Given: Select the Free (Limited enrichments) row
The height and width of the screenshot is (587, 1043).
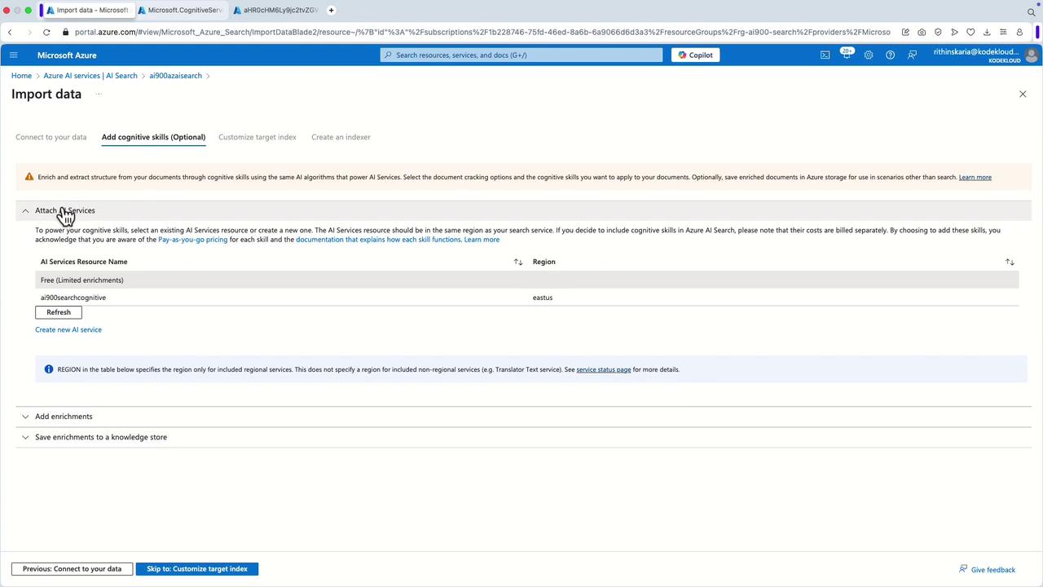Looking at the screenshot, I should (526, 280).
